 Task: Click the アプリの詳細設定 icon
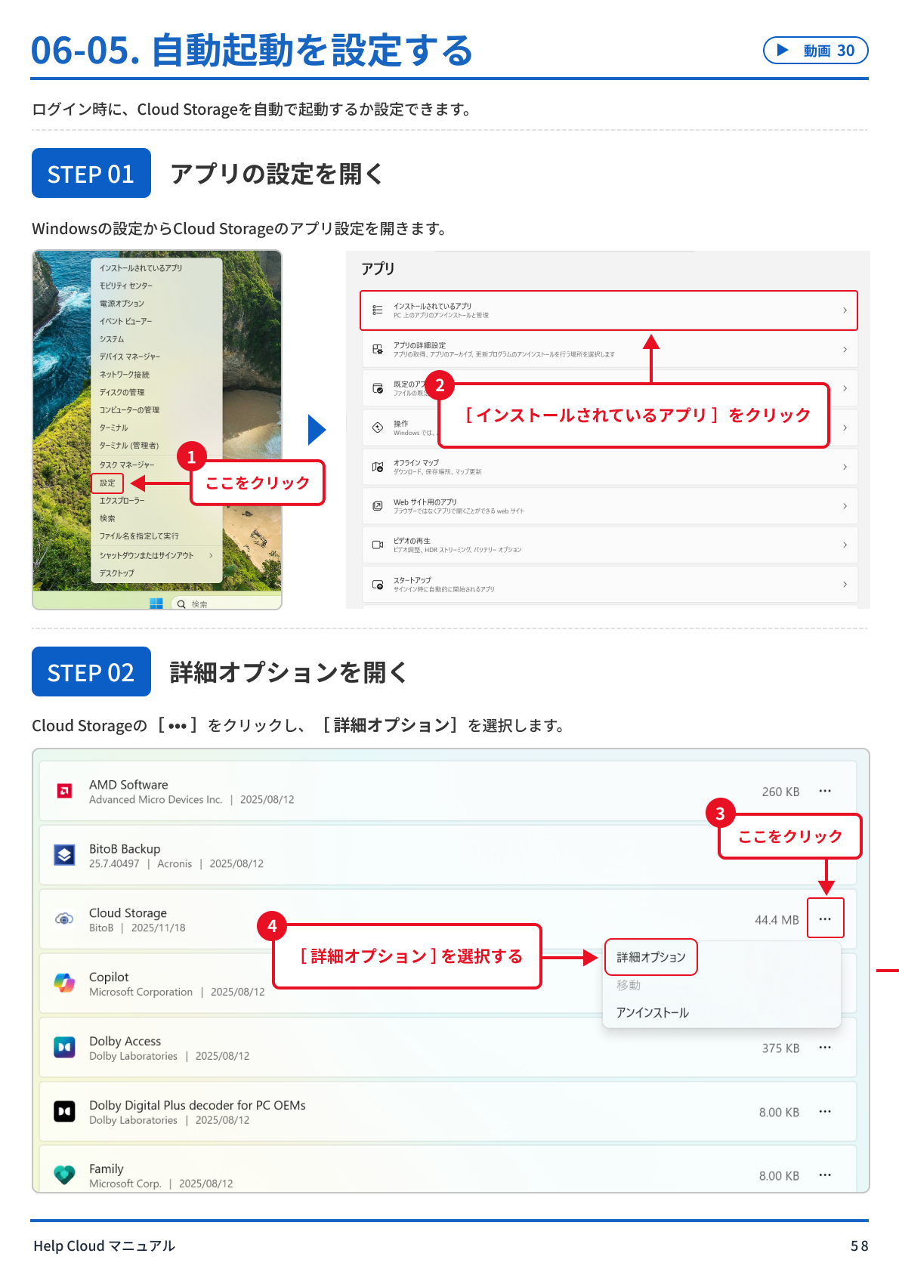[x=377, y=349]
